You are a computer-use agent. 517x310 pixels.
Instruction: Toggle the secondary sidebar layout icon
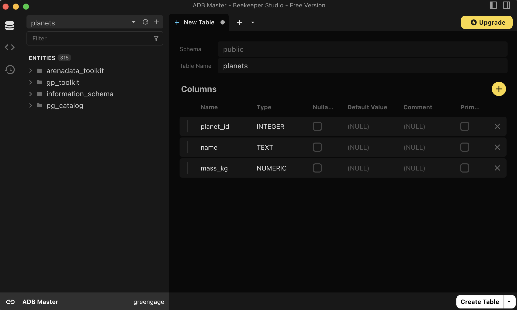pos(506,5)
